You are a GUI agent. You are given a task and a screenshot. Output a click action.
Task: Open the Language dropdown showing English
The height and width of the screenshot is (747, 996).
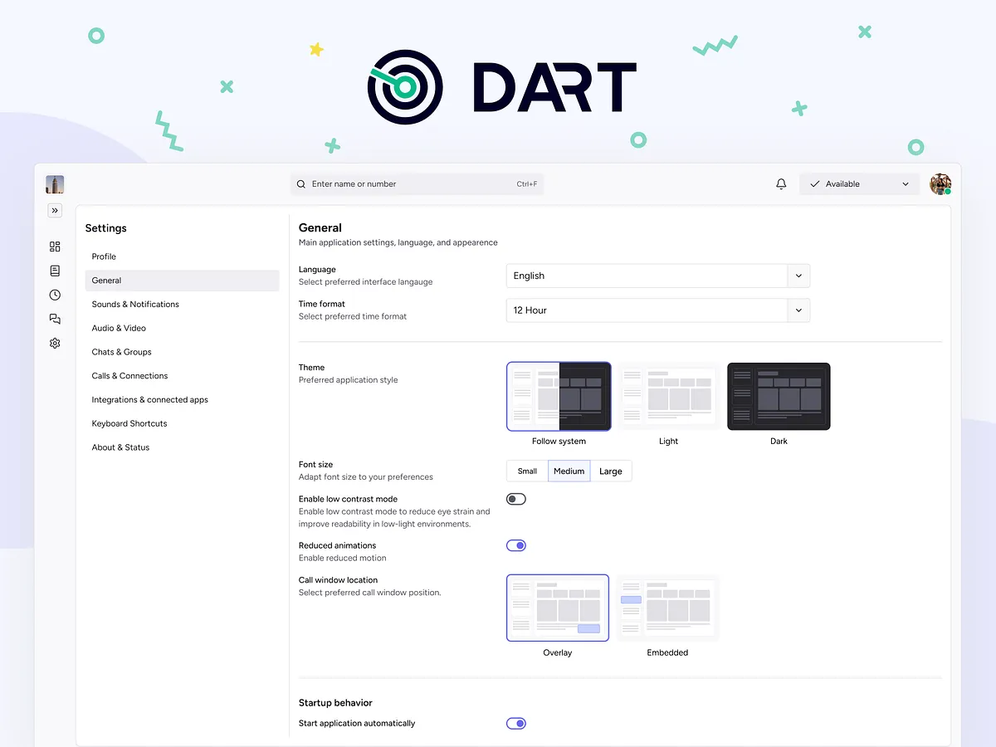tap(657, 276)
